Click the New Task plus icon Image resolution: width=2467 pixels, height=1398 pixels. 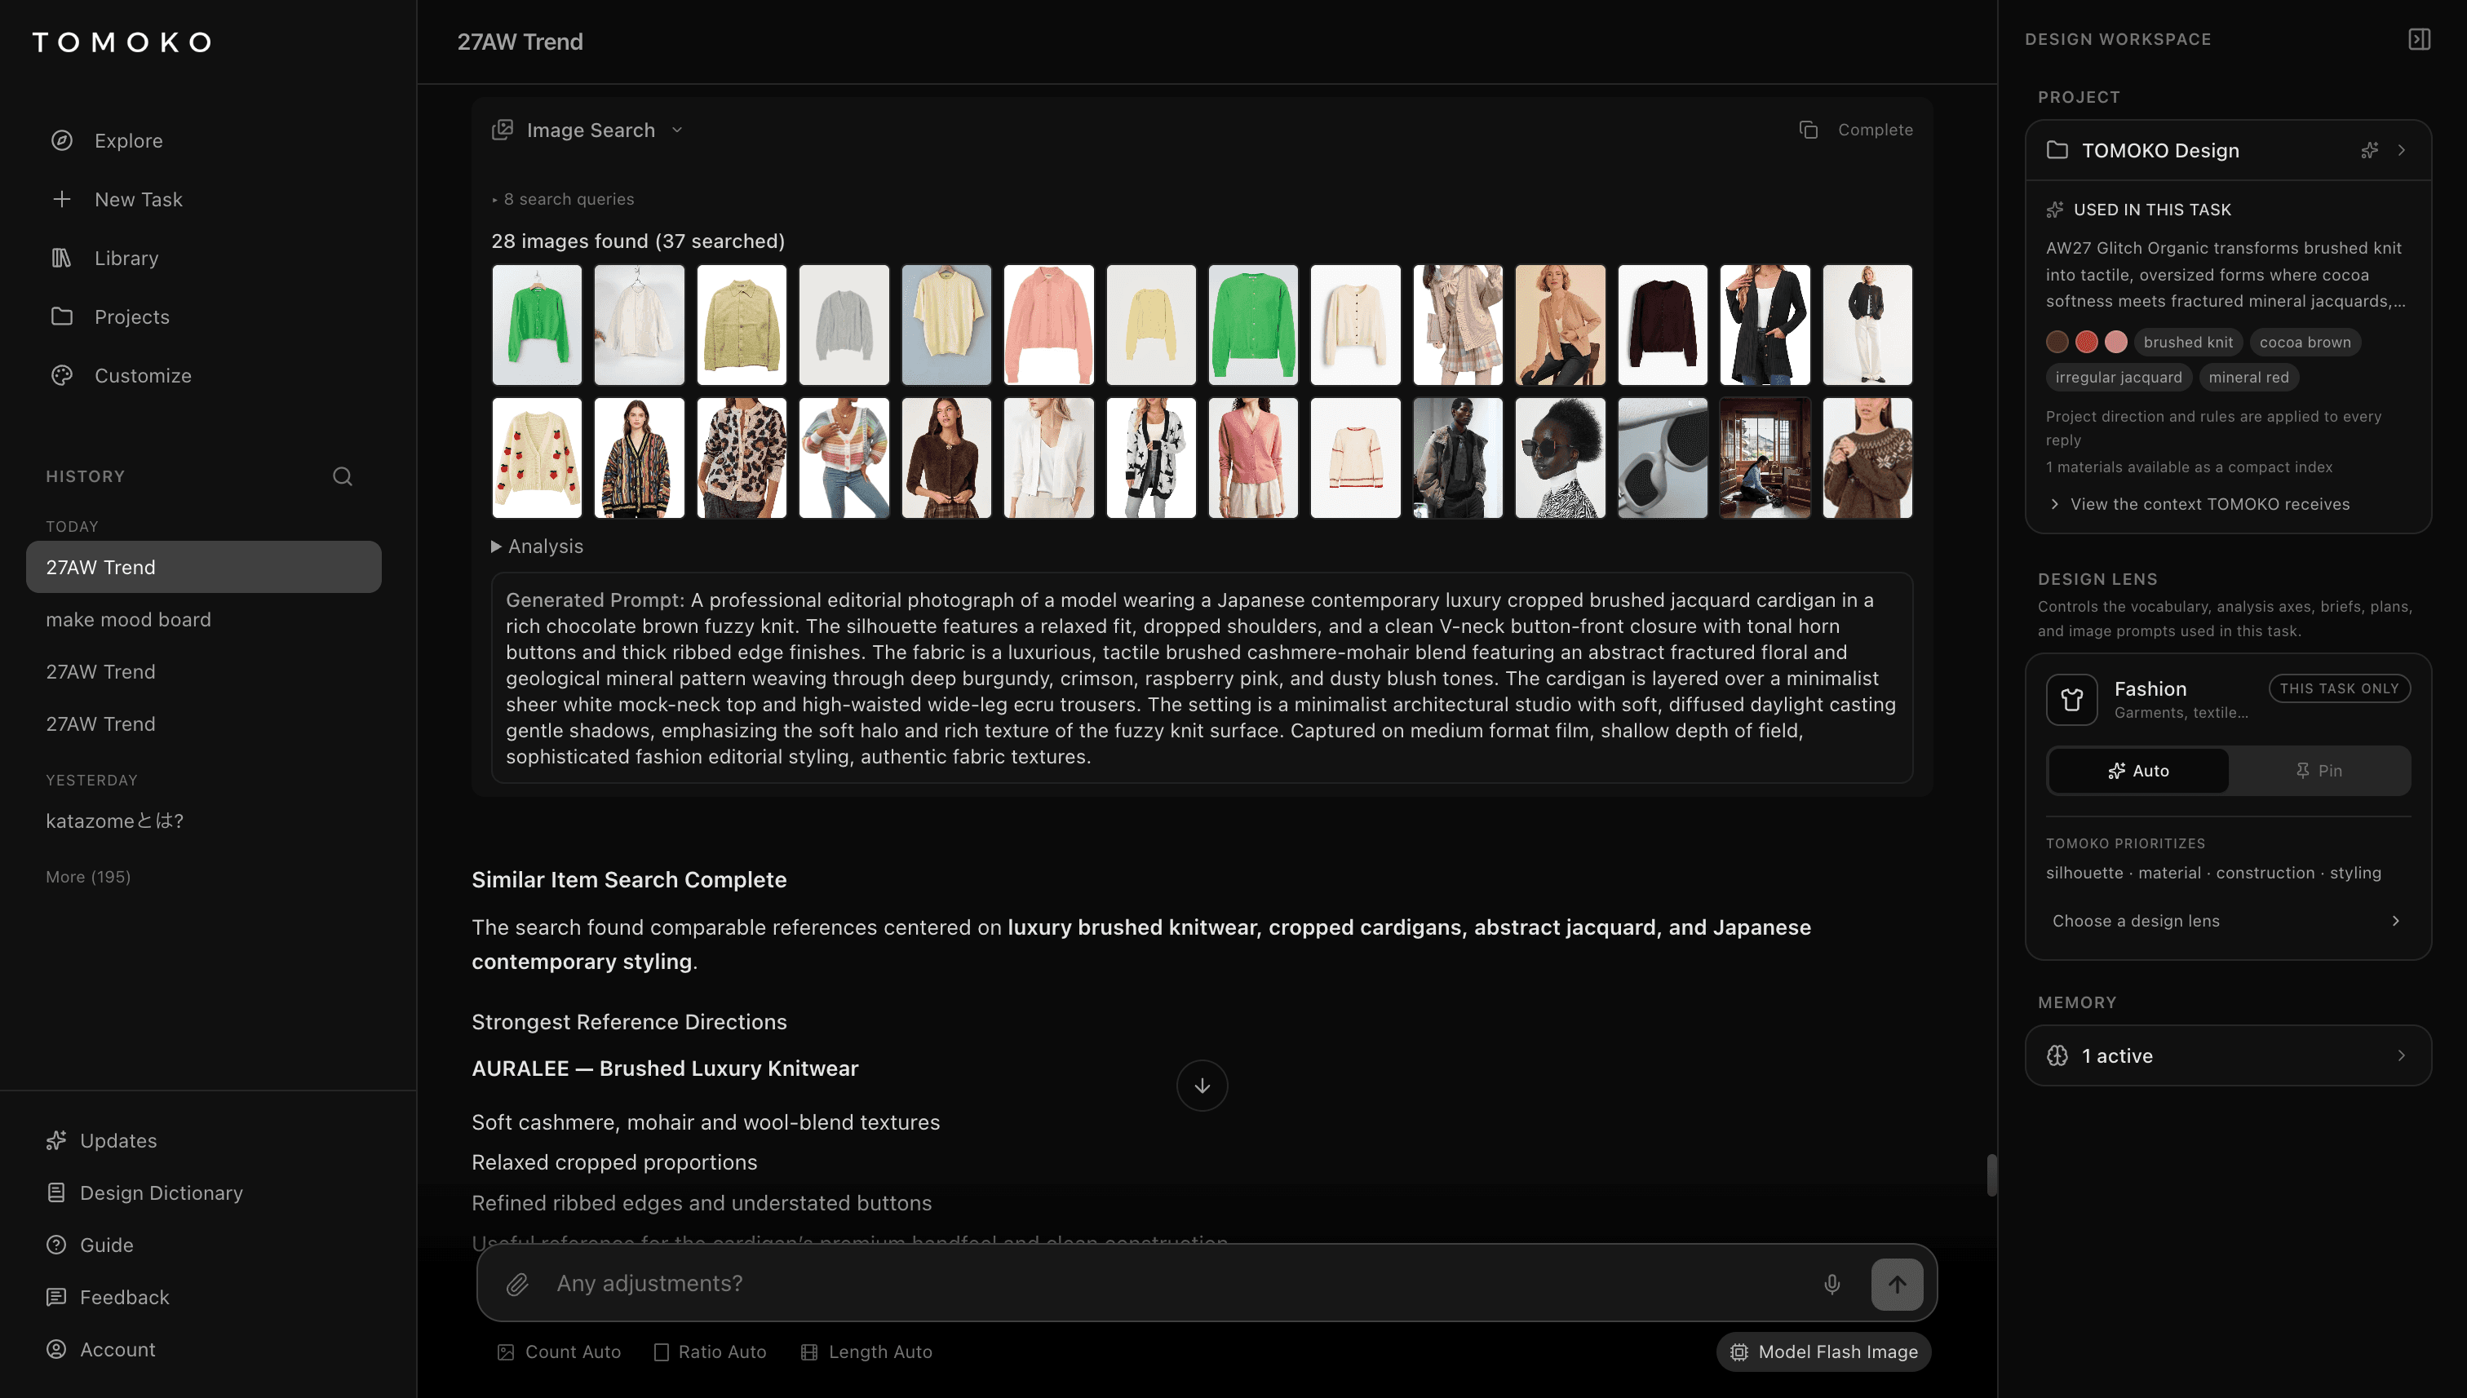coord(61,199)
